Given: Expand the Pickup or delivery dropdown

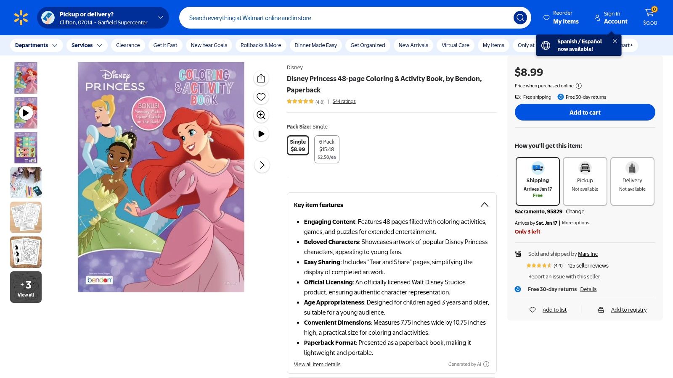Looking at the screenshot, I should (160, 18).
